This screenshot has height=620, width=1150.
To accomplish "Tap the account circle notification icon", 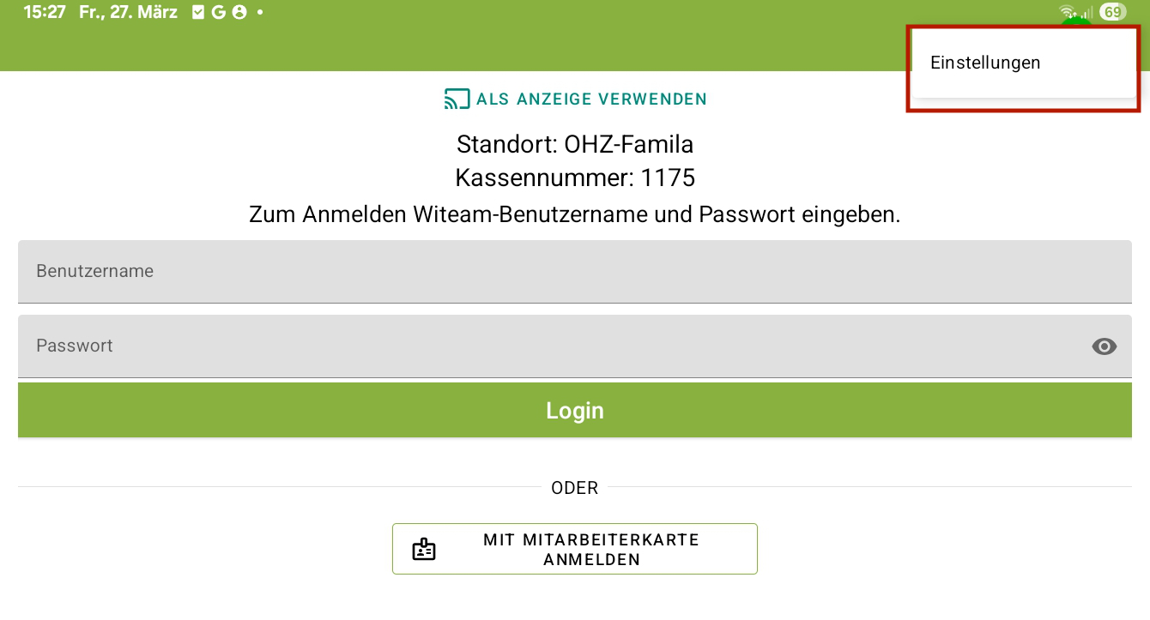I will pos(239,13).
